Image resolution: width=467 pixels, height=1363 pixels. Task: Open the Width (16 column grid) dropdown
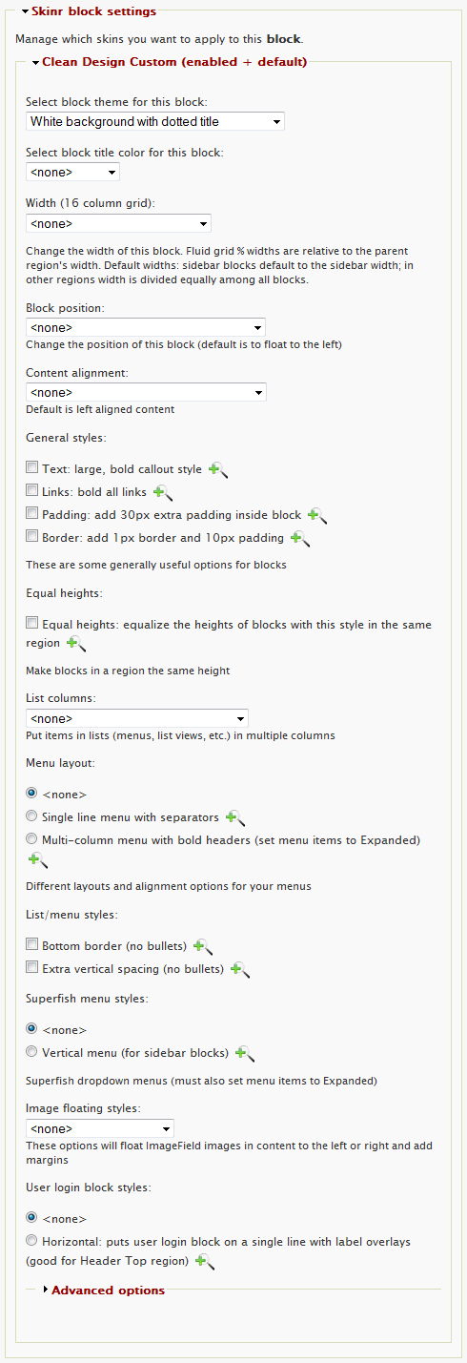(118, 223)
